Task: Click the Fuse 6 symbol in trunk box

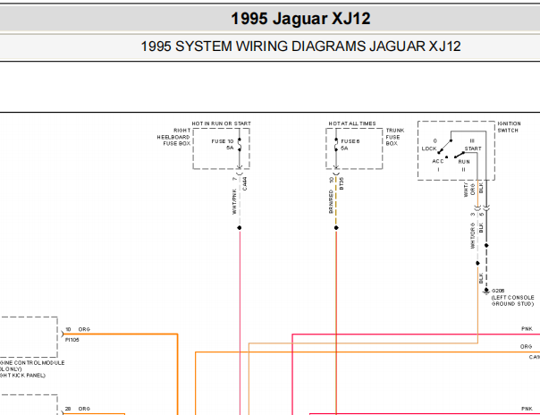Action: point(336,145)
